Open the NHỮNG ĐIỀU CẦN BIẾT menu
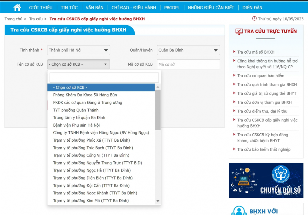The width and height of the screenshot is (308, 215). coord(211,8)
